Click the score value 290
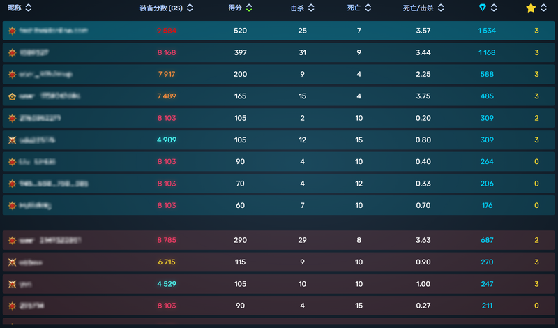The height and width of the screenshot is (328, 558). click(x=240, y=240)
